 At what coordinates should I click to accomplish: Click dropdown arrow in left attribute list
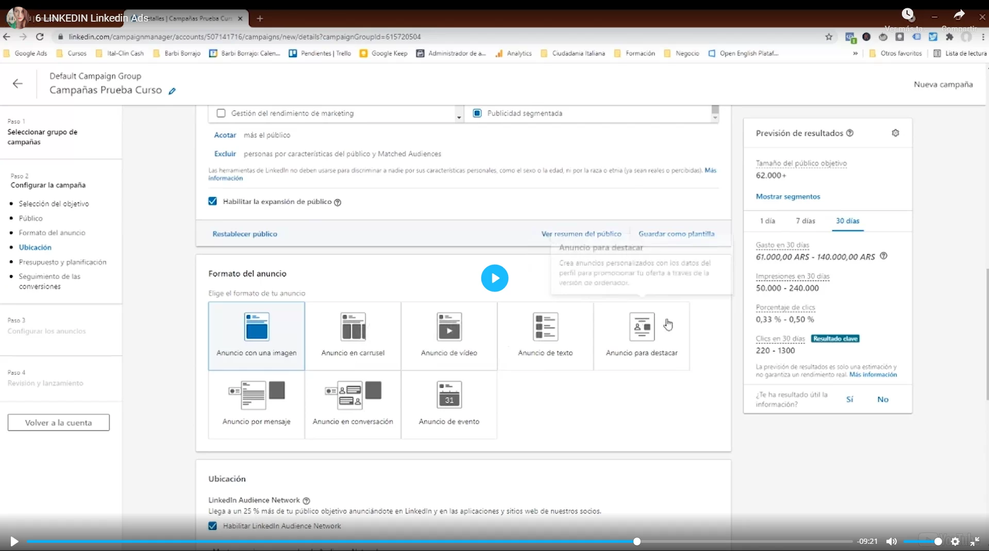pos(459,117)
